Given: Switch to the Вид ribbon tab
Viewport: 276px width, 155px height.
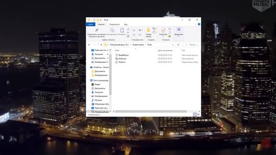Looking at the screenshot, I should coord(125,25).
